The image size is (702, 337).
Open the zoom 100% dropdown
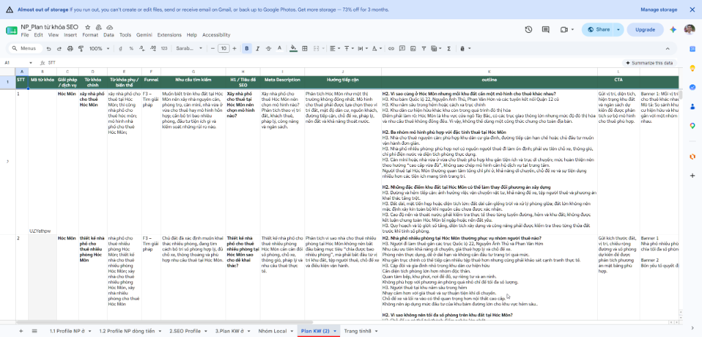[x=99, y=49]
